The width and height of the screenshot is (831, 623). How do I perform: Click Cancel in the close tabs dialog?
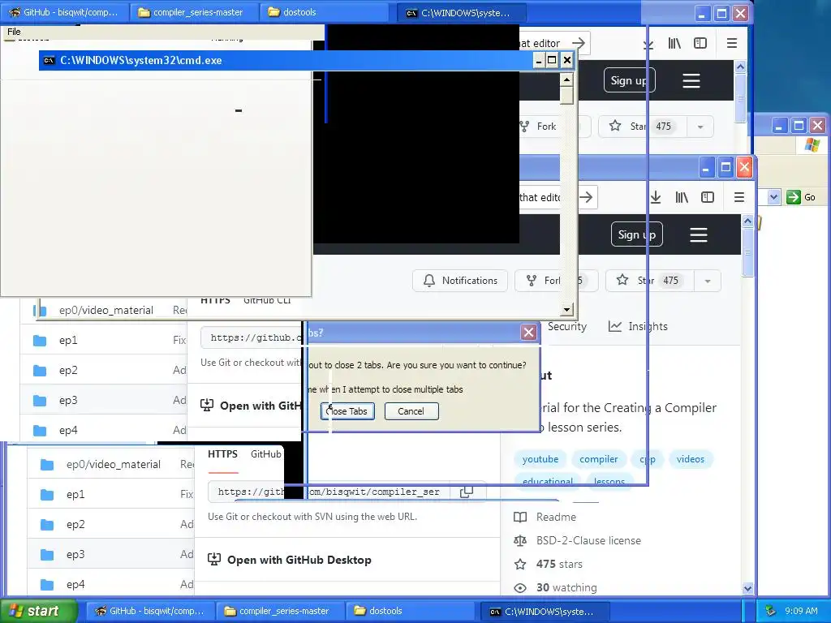coord(411,411)
